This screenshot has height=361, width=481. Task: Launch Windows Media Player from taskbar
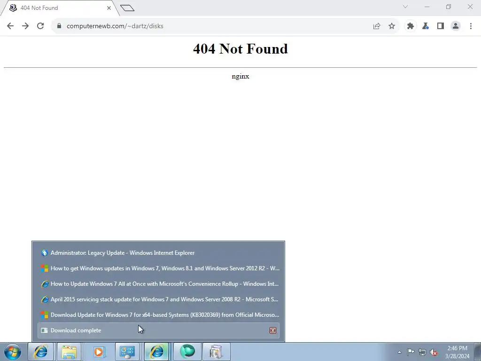coord(99,352)
